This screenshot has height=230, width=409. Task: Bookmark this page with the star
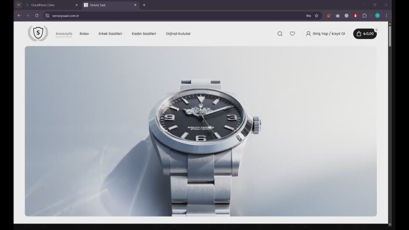[317, 16]
